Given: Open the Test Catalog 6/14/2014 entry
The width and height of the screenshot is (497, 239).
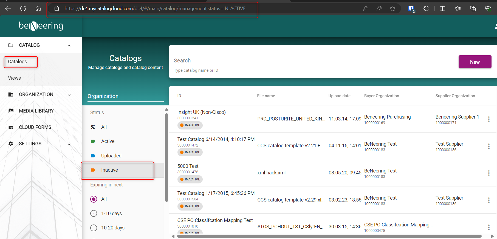Looking at the screenshot, I should click(x=216, y=139).
